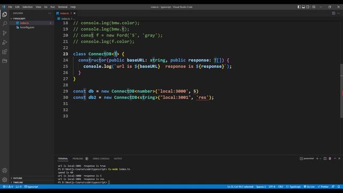Screen dimensions: 343x193
Task: Click the typescript project status bar item
Action: tap(31, 187)
